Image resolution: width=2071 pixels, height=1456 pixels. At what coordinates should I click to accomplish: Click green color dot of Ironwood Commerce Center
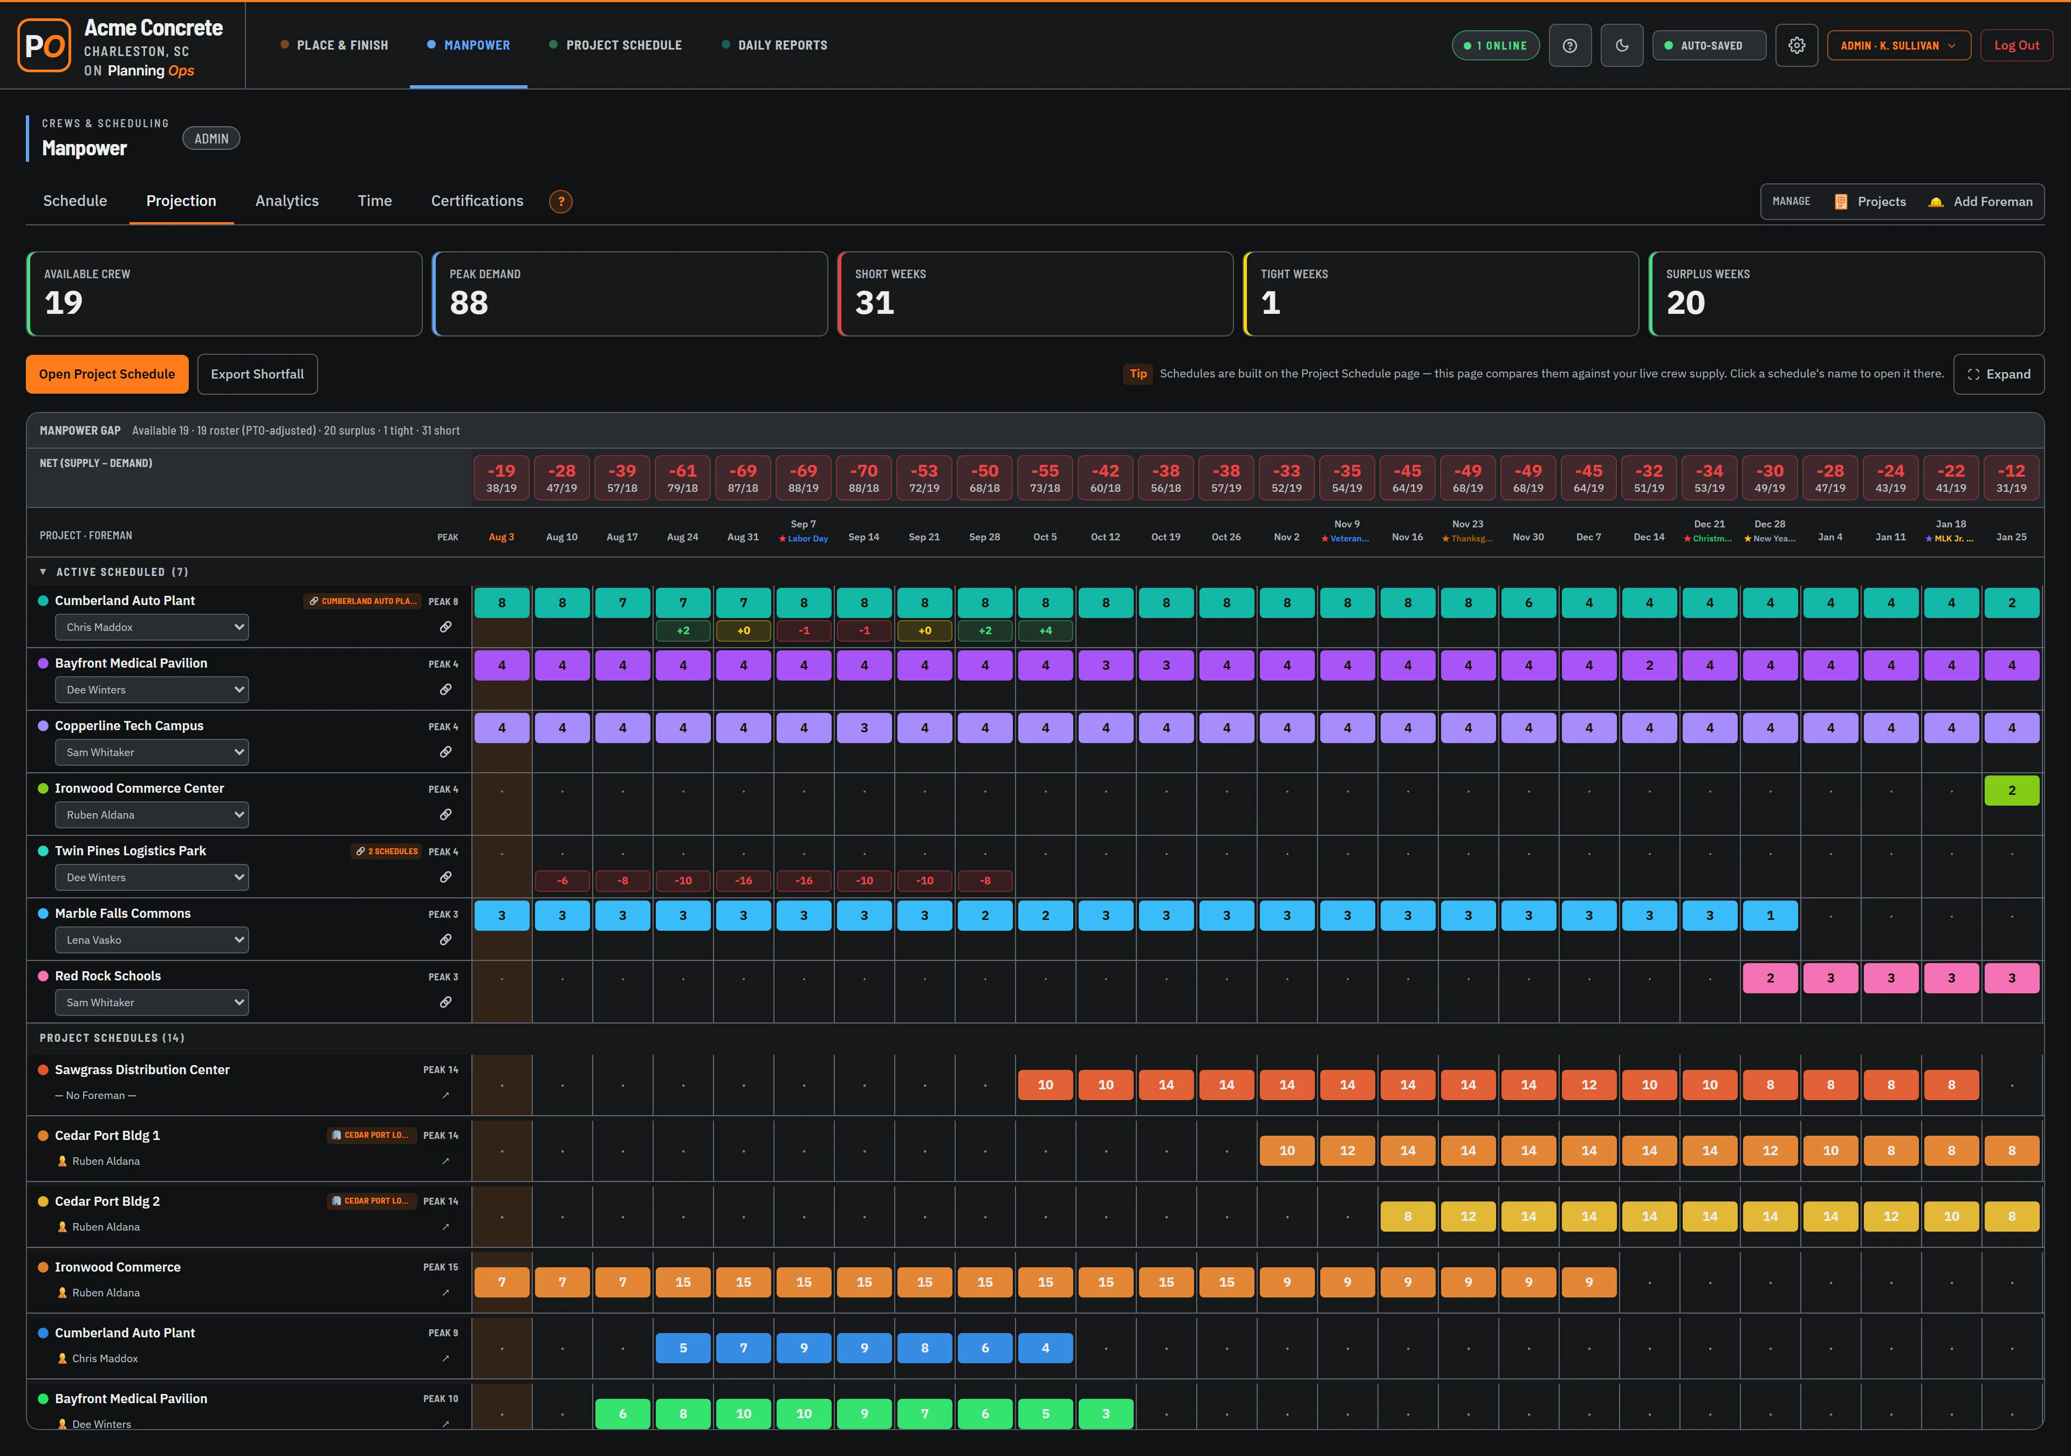pyautogui.click(x=43, y=788)
